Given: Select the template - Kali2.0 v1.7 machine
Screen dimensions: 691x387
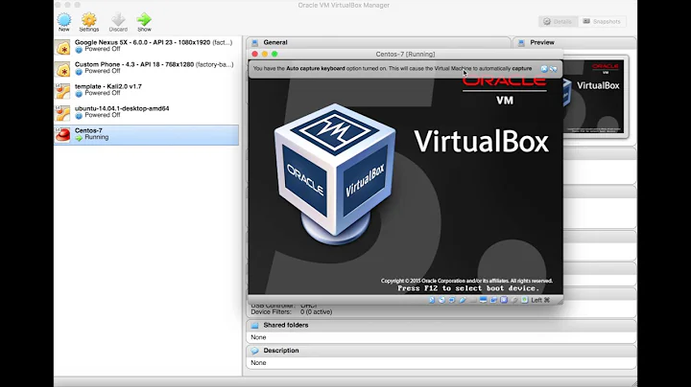Looking at the screenshot, I should (x=146, y=90).
